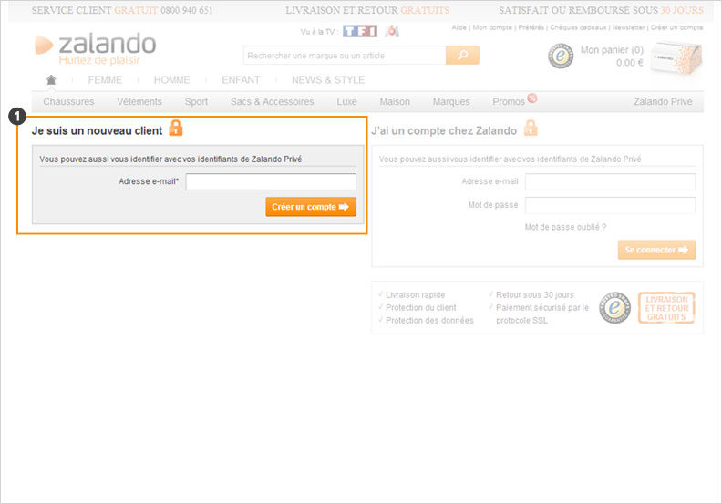This screenshot has width=722, height=504.
Task: Click the Trusted Shops badge near cart
Action: click(560, 56)
